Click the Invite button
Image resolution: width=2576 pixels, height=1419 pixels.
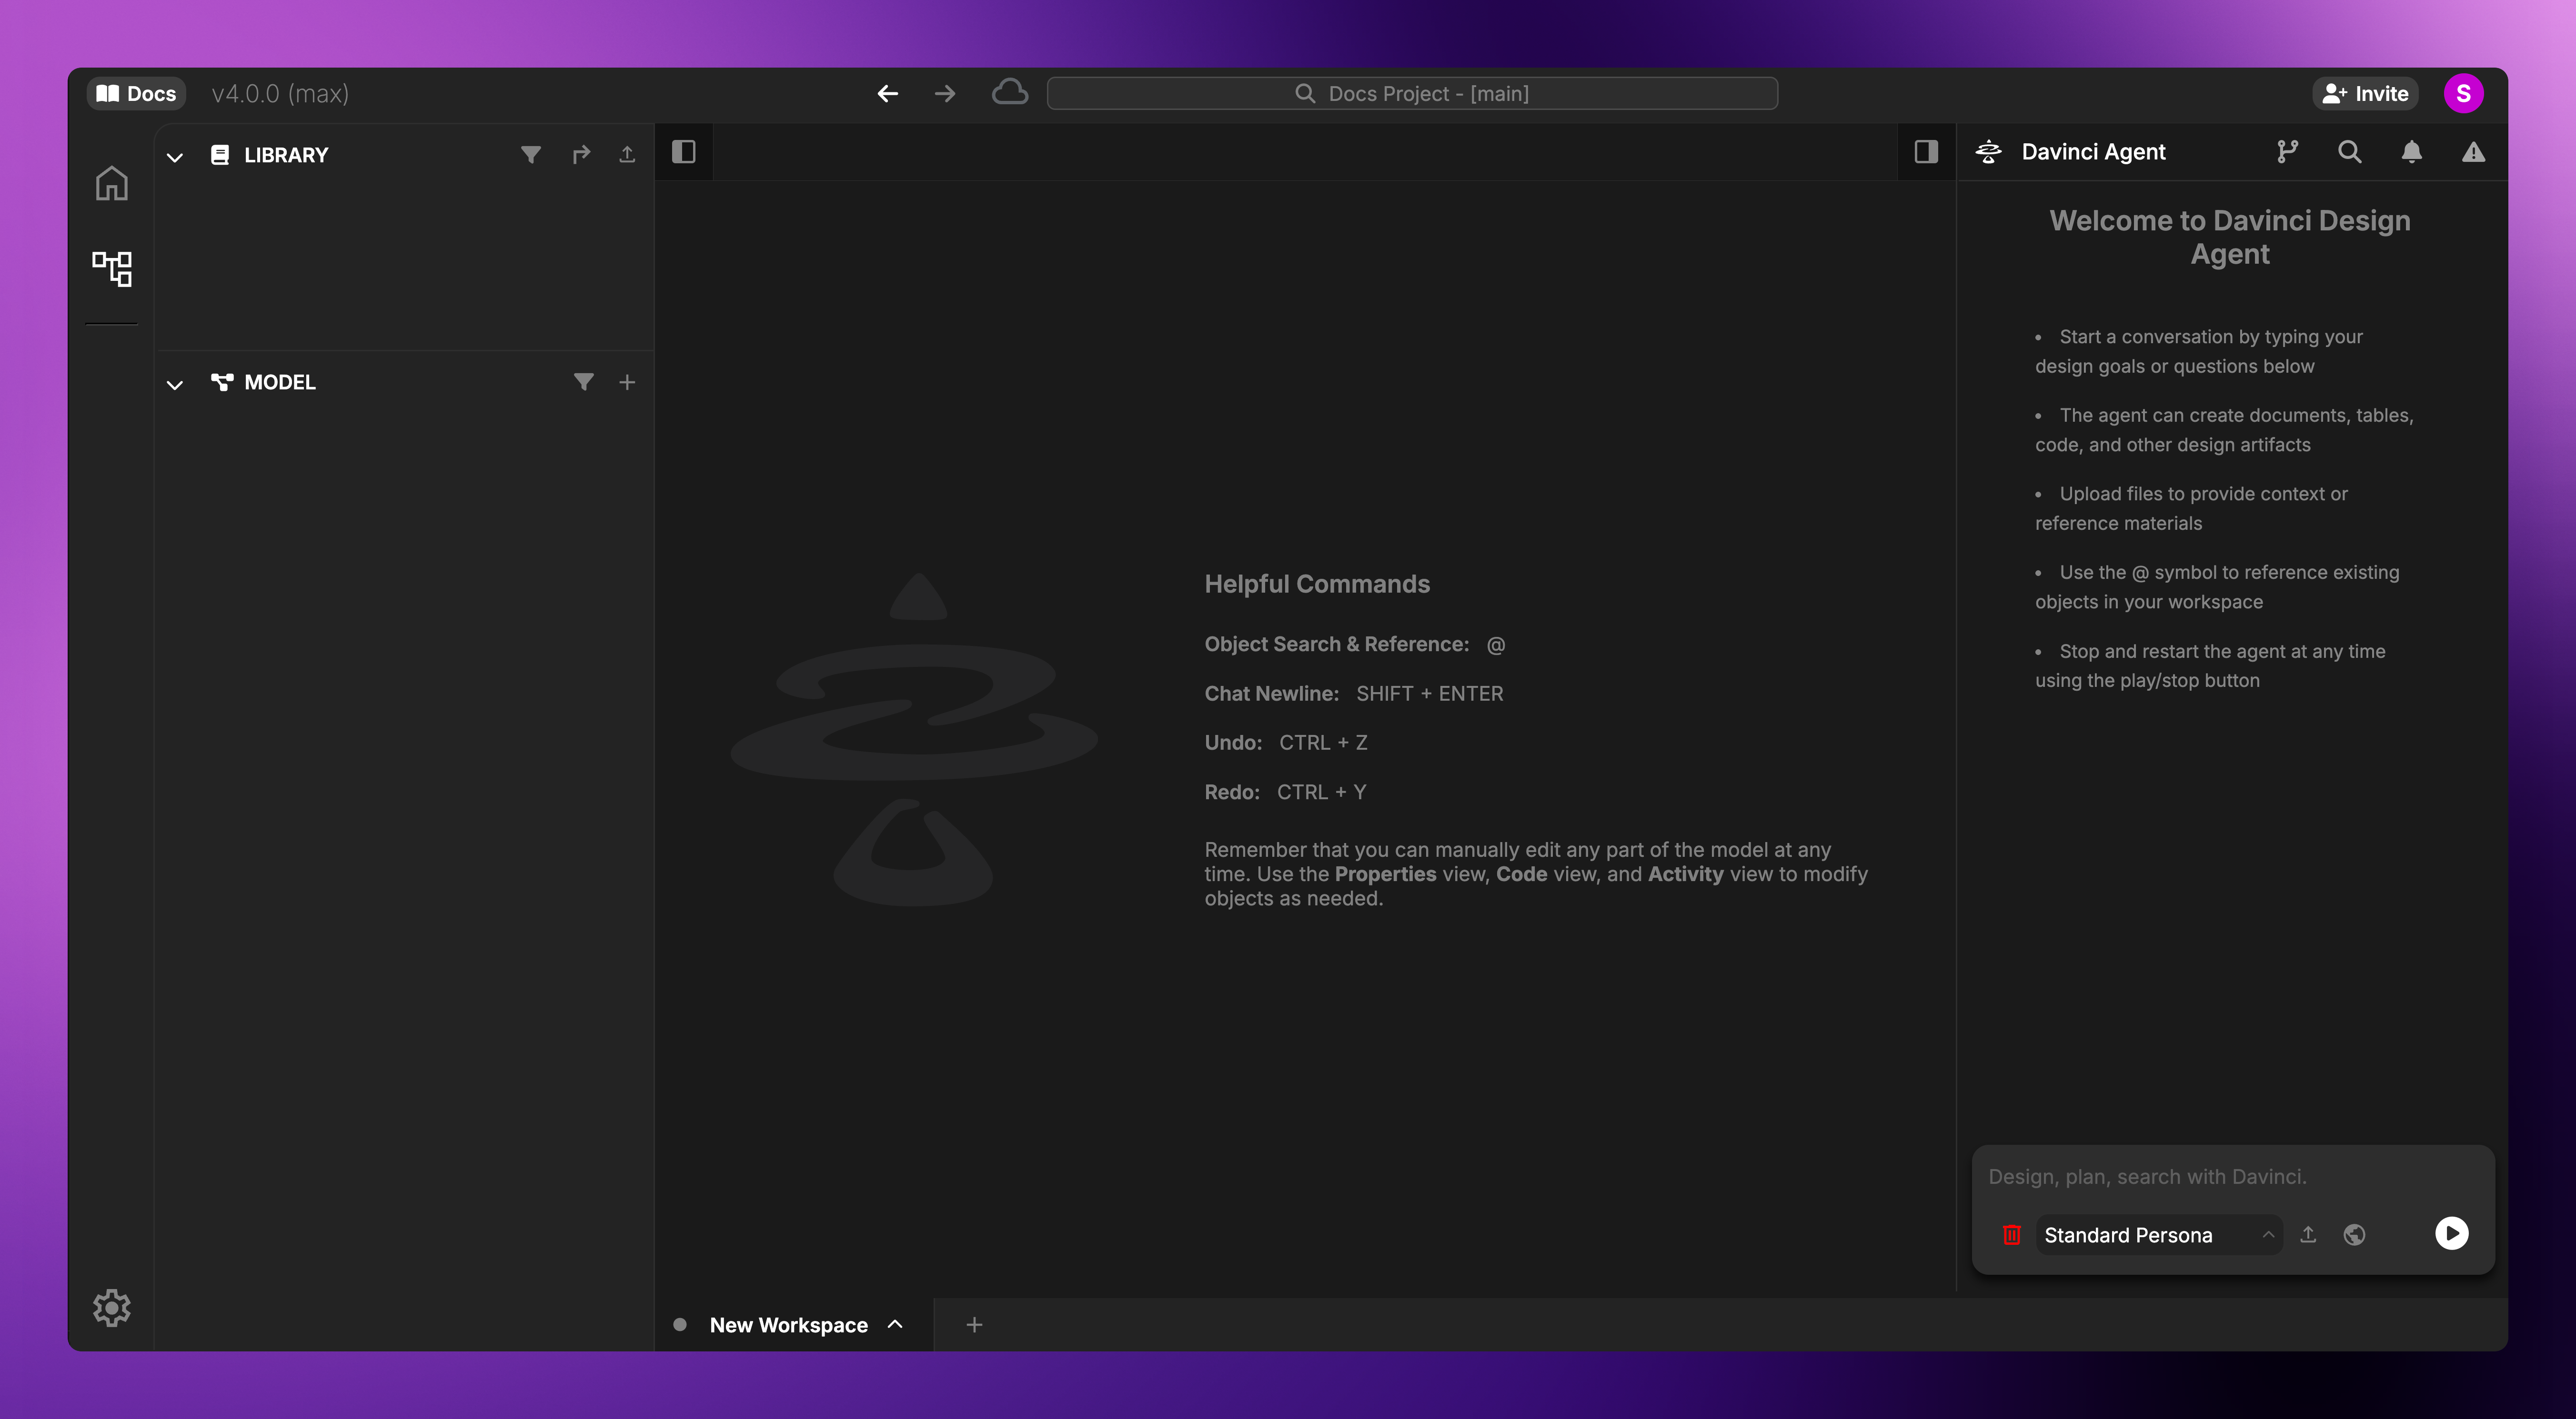tap(2365, 93)
